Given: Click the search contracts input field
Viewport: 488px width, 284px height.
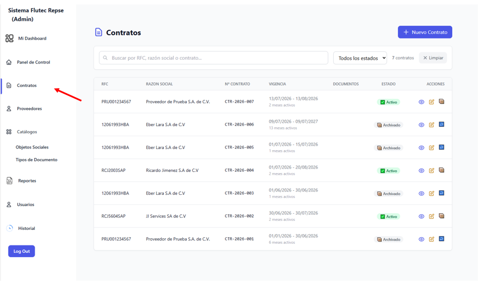Looking at the screenshot, I should (214, 58).
